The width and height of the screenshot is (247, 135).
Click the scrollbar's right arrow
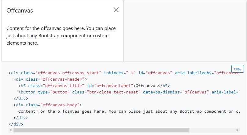tap(237, 130)
